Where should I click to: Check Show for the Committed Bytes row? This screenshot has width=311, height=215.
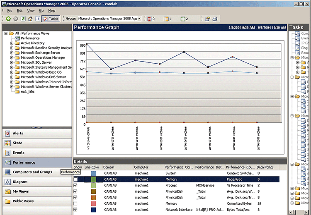click(75, 203)
